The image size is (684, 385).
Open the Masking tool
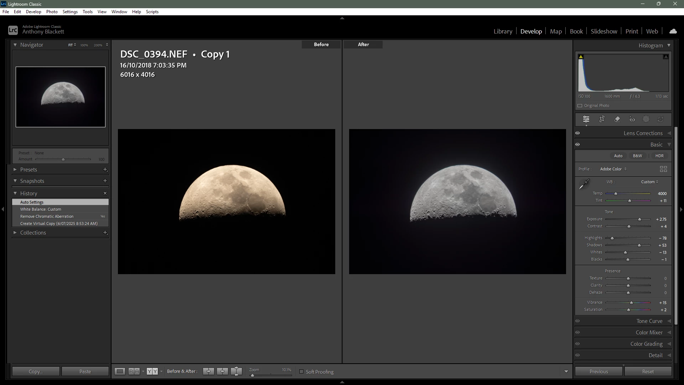pyautogui.click(x=646, y=119)
